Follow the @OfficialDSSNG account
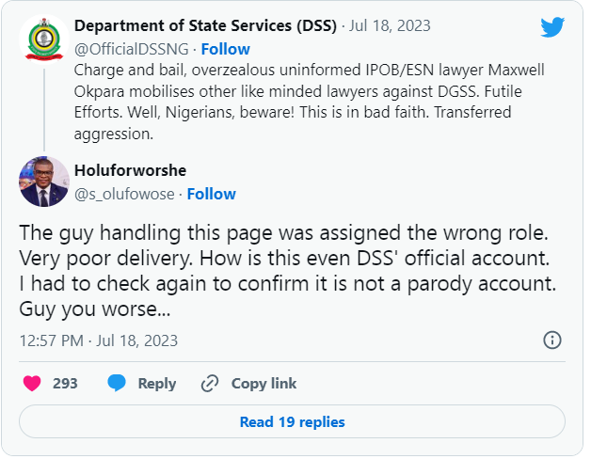Image resolution: width=591 pixels, height=459 pixels. [225, 48]
